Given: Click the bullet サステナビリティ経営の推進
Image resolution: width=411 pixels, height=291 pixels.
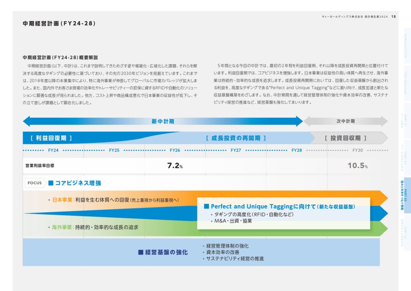Looking at the screenshot, I should (233, 259).
